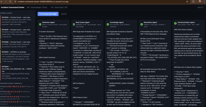Reload the page with the refresh icon
The width and height of the screenshot is (206, 107).
(x=10, y=2)
